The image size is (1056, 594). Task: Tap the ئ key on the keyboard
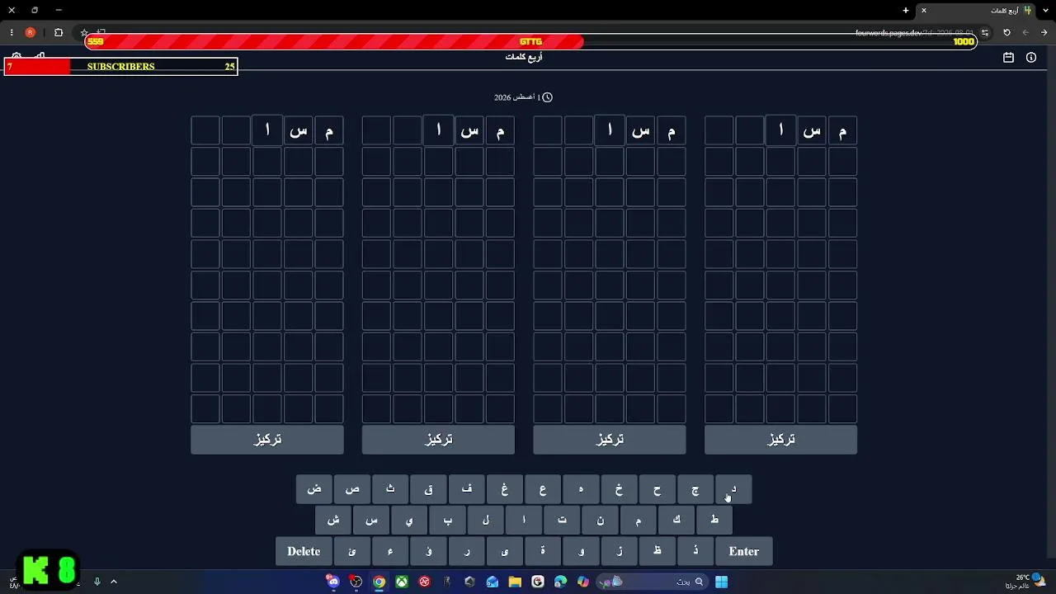point(352,551)
